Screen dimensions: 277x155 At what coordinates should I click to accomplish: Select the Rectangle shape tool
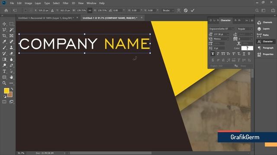click(4, 77)
